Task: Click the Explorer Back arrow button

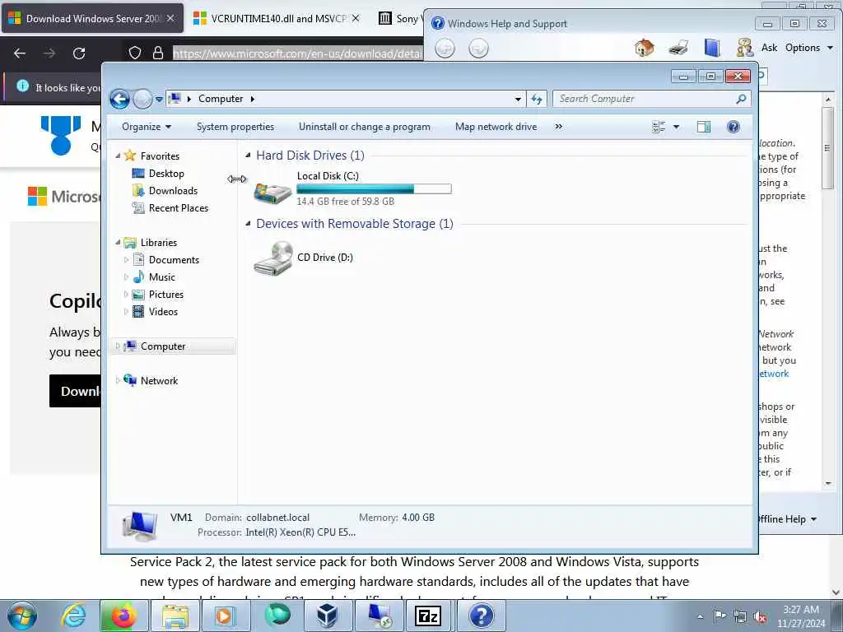Action: pos(119,99)
